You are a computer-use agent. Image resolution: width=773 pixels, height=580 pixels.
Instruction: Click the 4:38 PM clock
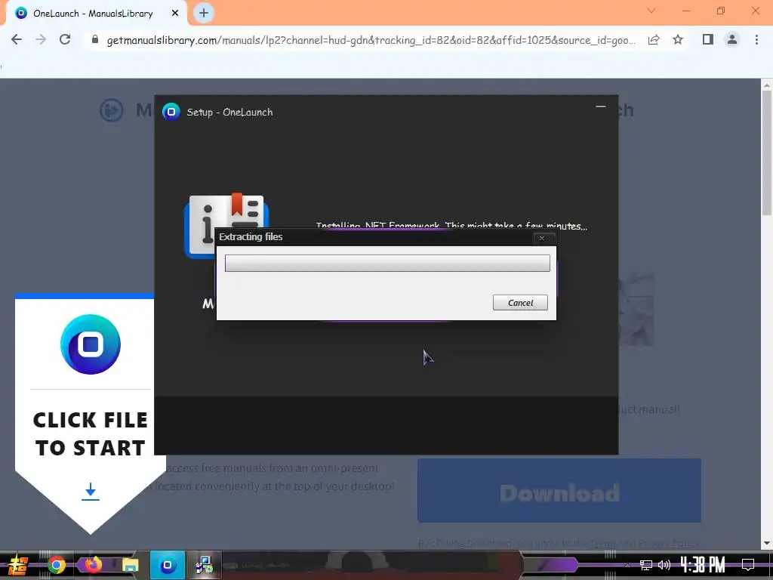(x=703, y=565)
